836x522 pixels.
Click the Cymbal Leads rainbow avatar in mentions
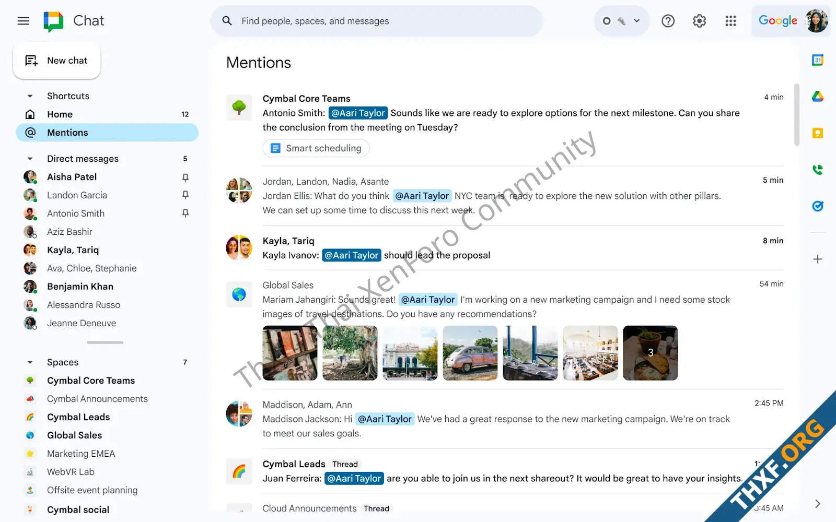(239, 472)
